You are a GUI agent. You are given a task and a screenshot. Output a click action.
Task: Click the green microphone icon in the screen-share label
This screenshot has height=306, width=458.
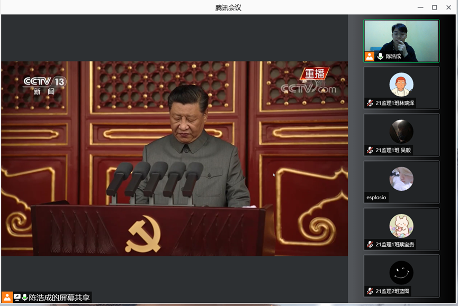24,297
